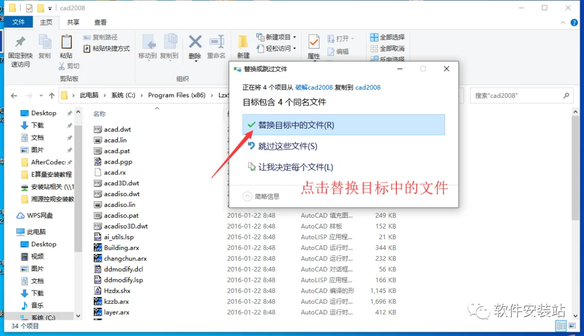Viewport: 584px width, 336px height.
Task: Select the ai_utils.lsp file
Action: point(119,237)
